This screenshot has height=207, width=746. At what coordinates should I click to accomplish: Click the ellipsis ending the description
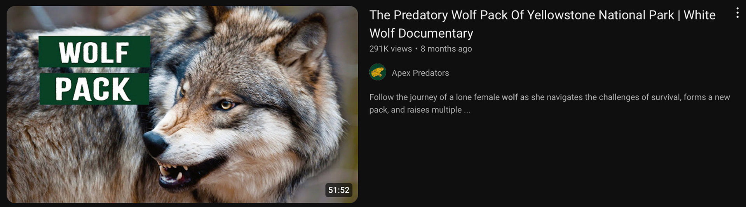coord(467,110)
